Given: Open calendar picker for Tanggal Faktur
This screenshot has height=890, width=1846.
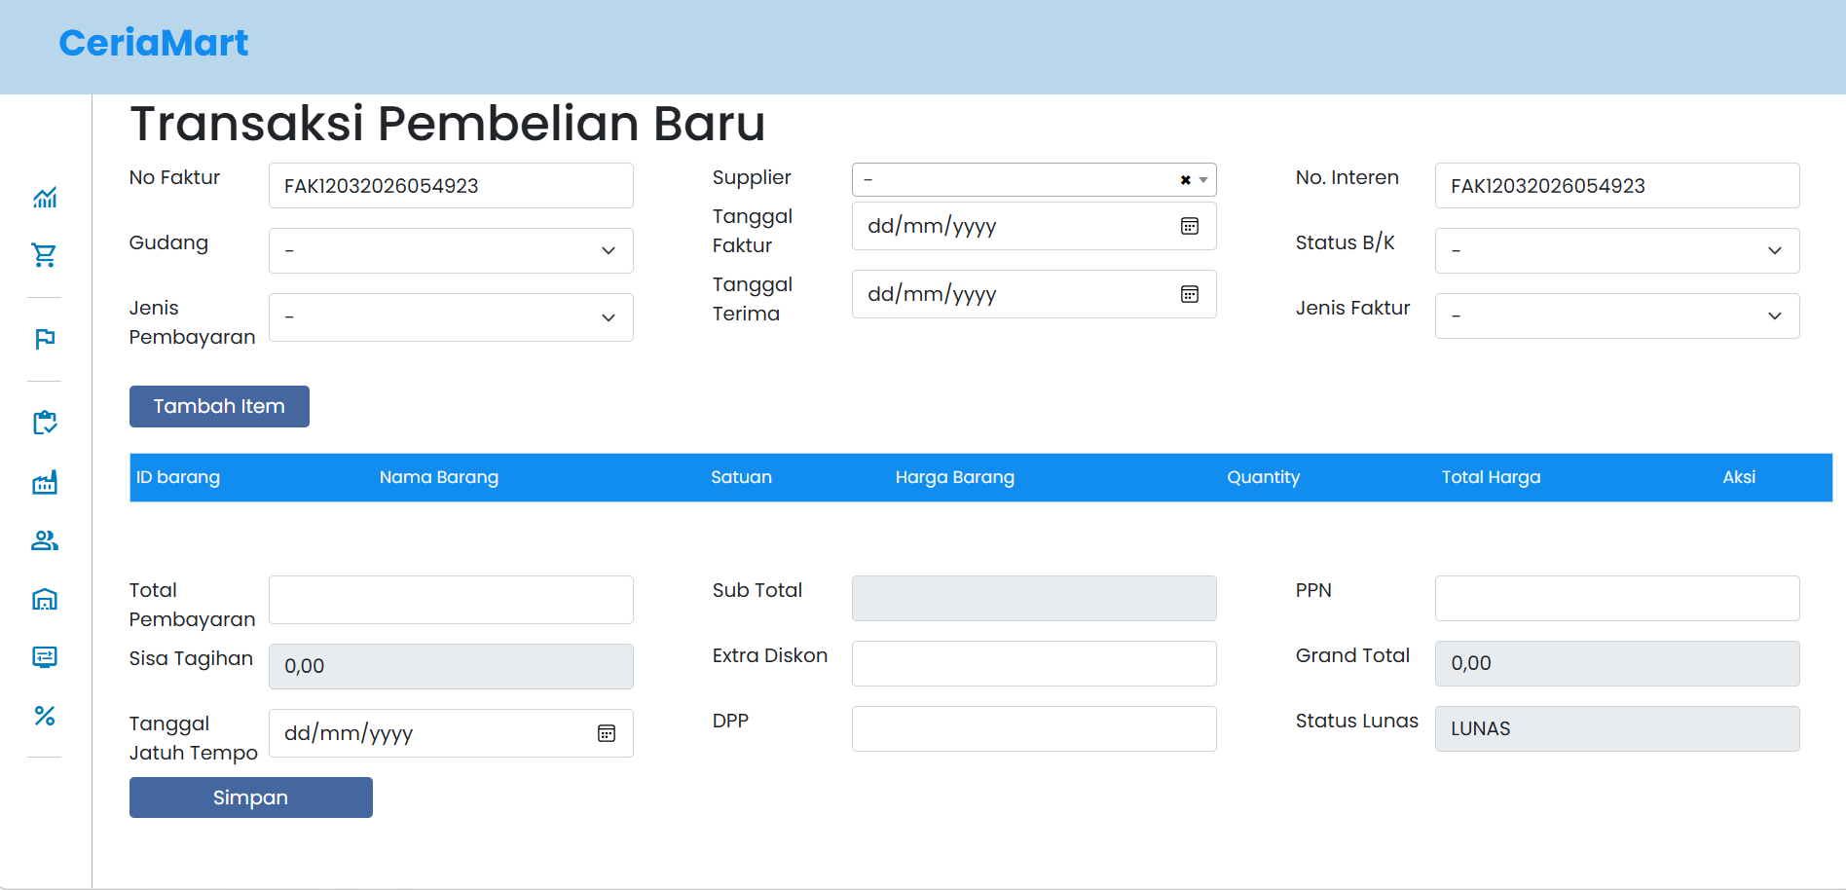Looking at the screenshot, I should (1189, 226).
